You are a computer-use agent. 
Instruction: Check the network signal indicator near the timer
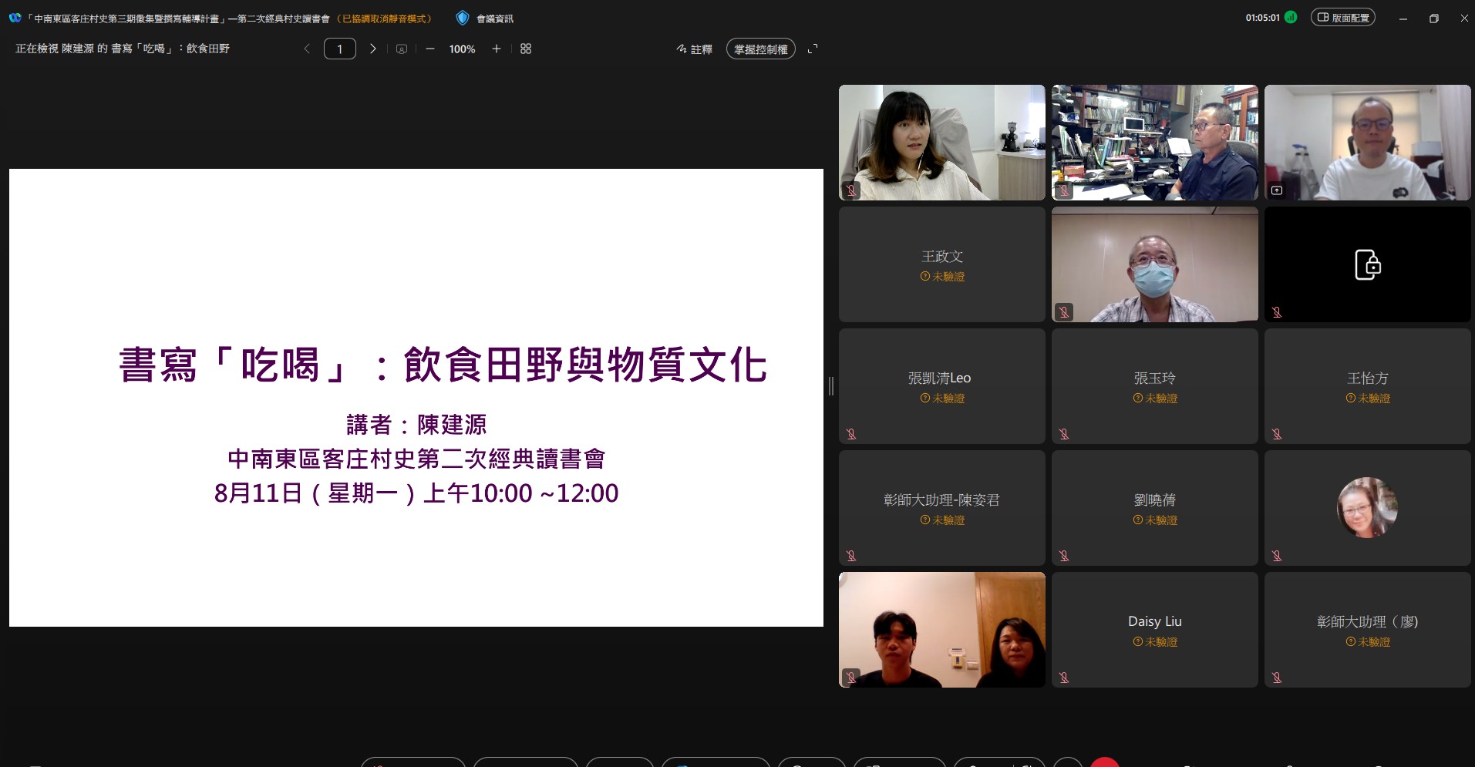tap(1291, 17)
